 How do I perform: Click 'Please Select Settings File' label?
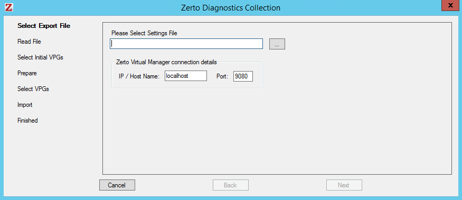144,33
